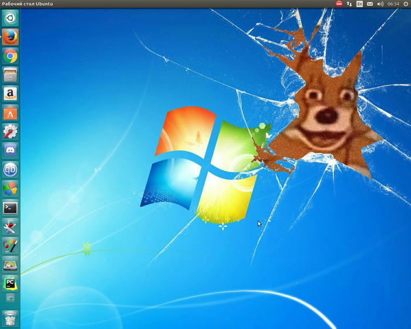Screen dimensions: 411x329
Task: Launch PyCharm IDE
Action: (10, 283)
